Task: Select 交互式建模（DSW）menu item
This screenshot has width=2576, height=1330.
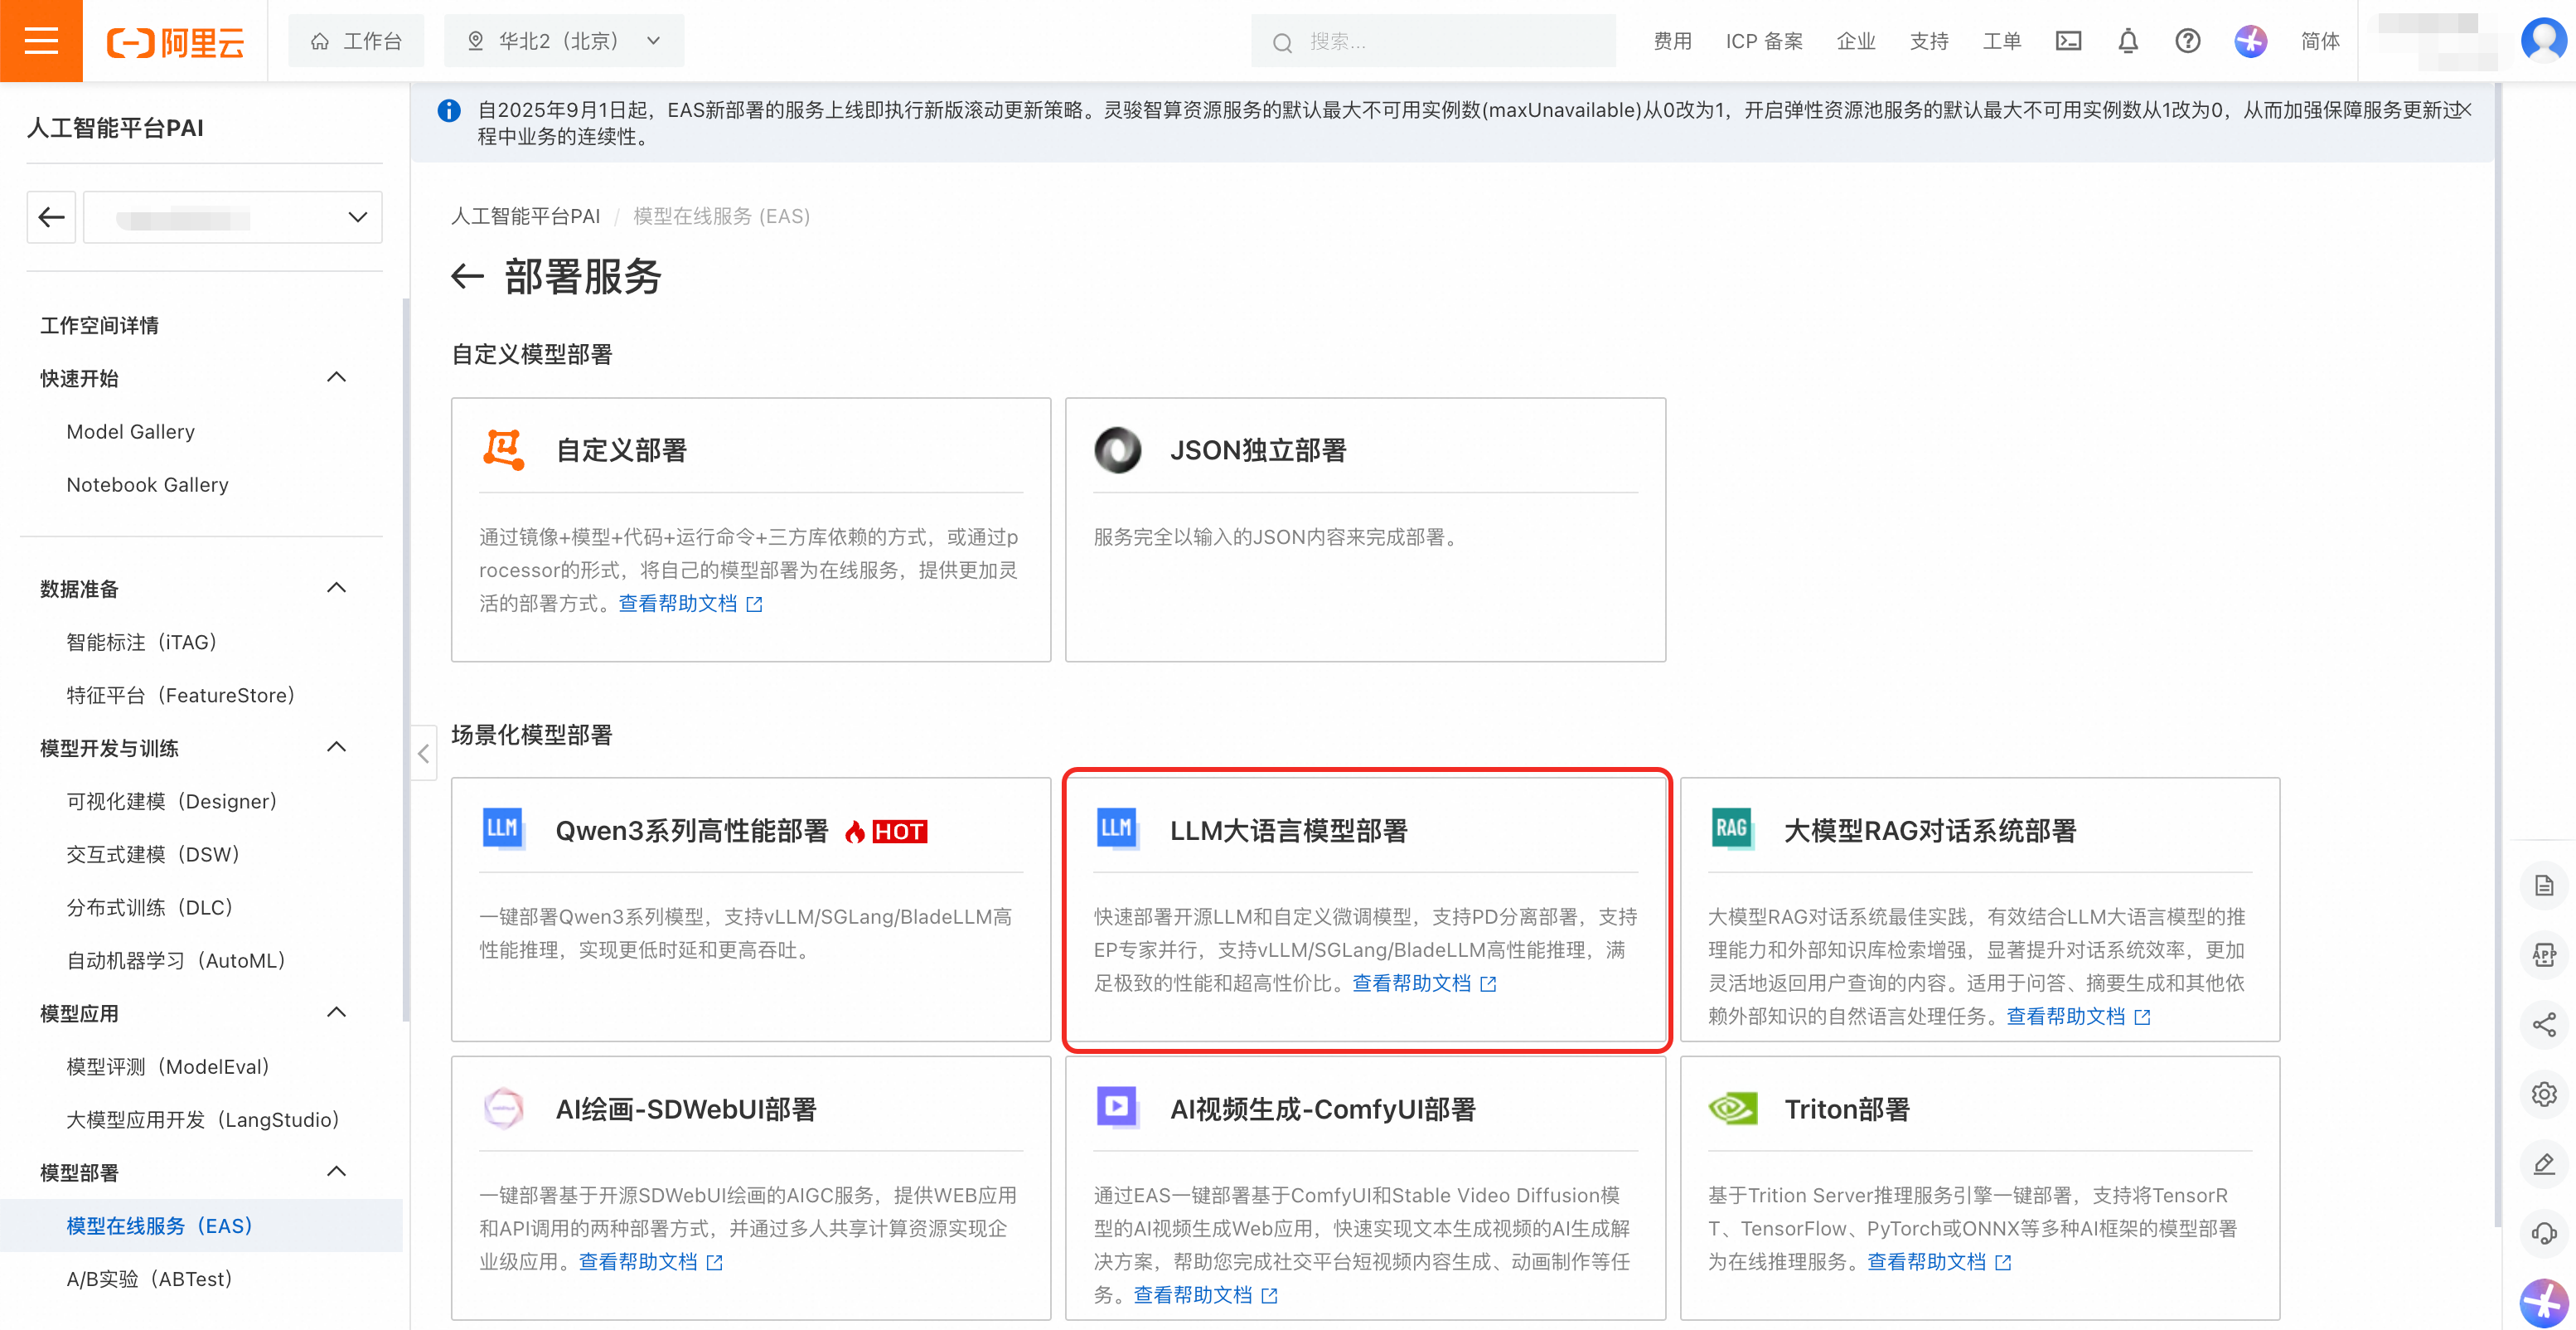Action: 153,855
